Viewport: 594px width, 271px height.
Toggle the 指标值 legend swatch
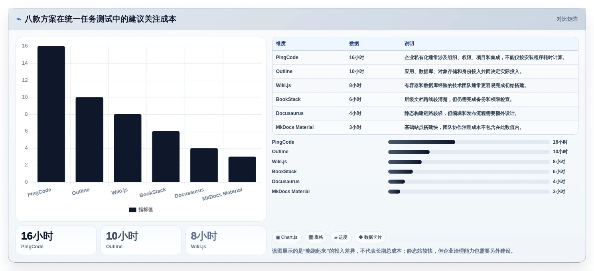(x=132, y=210)
